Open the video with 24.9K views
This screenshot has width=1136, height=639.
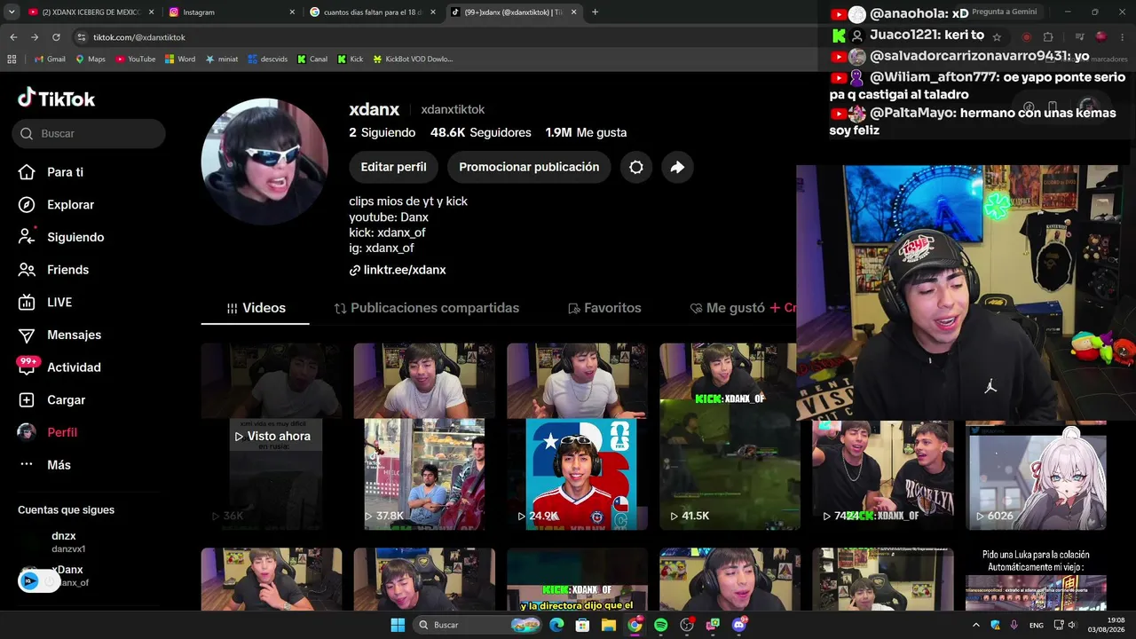(577, 437)
